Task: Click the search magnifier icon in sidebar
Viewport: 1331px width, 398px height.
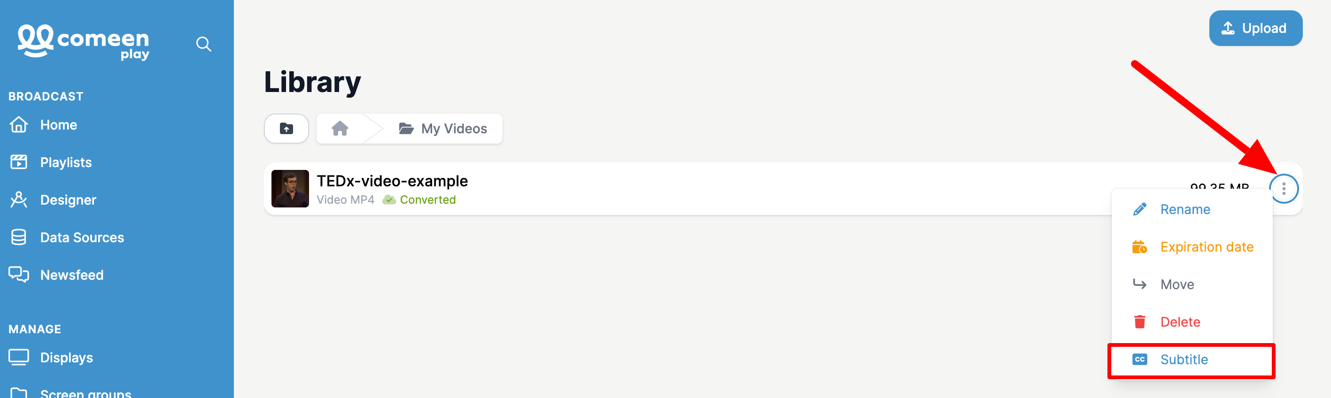Action: (x=203, y=45)
